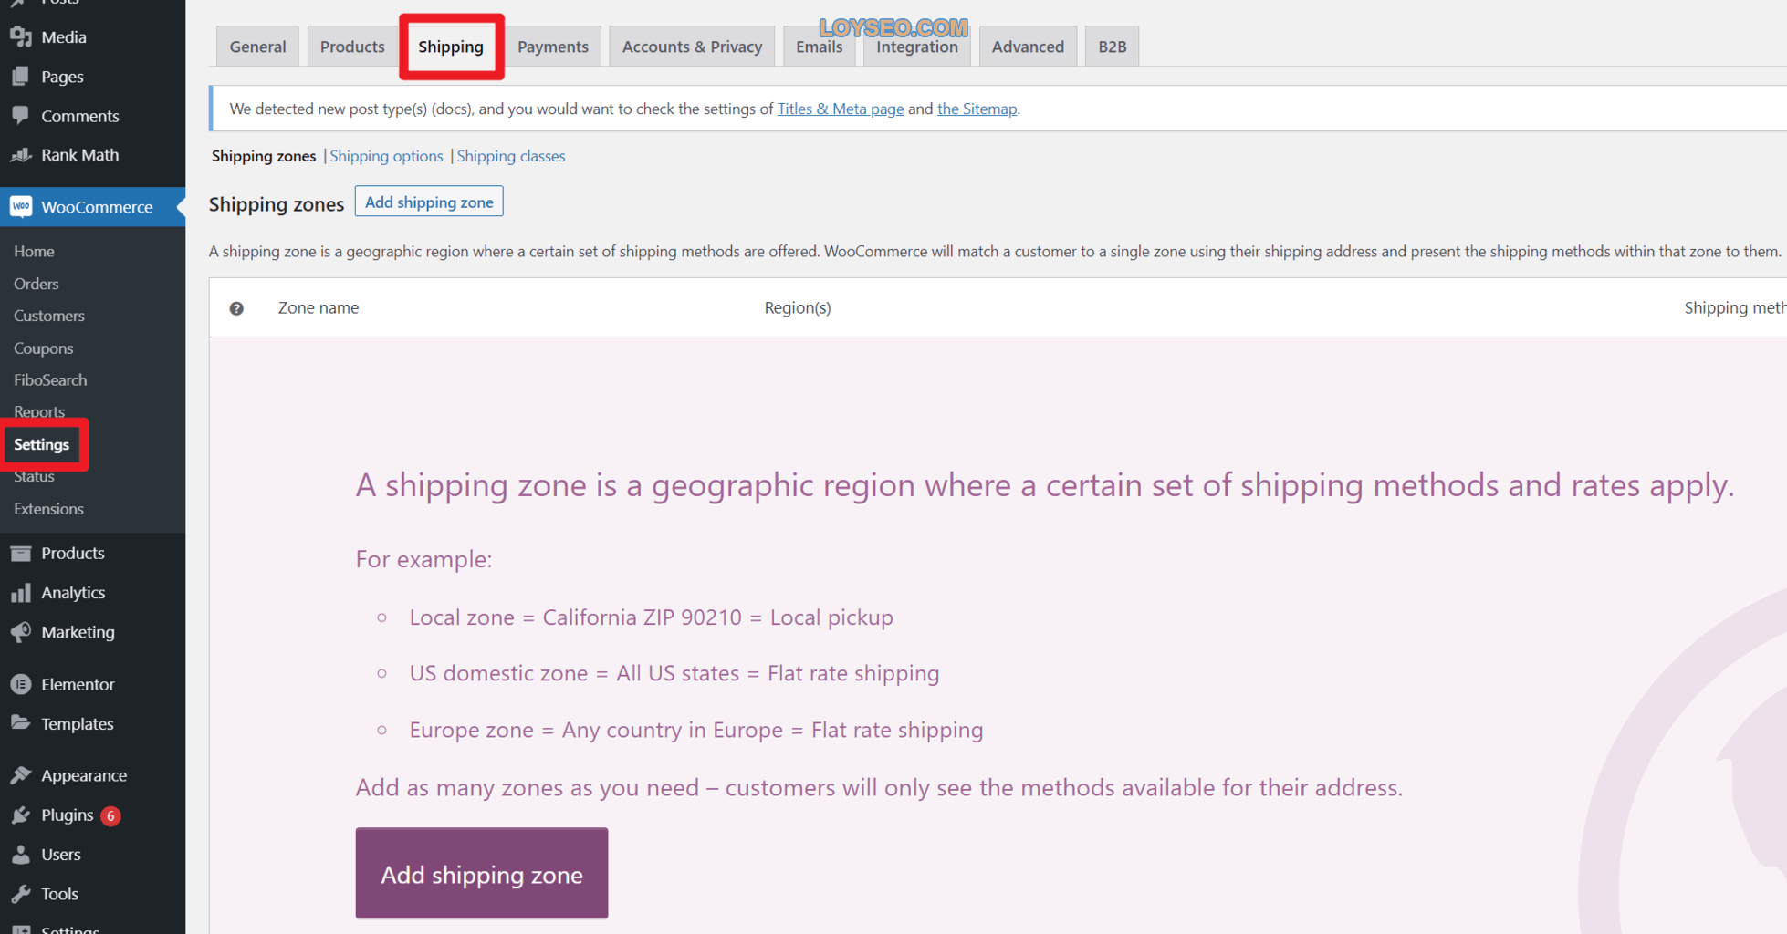Switch to the Payments tab
Viewport: 1787px width, 934px height.
[x=553, y=47]
